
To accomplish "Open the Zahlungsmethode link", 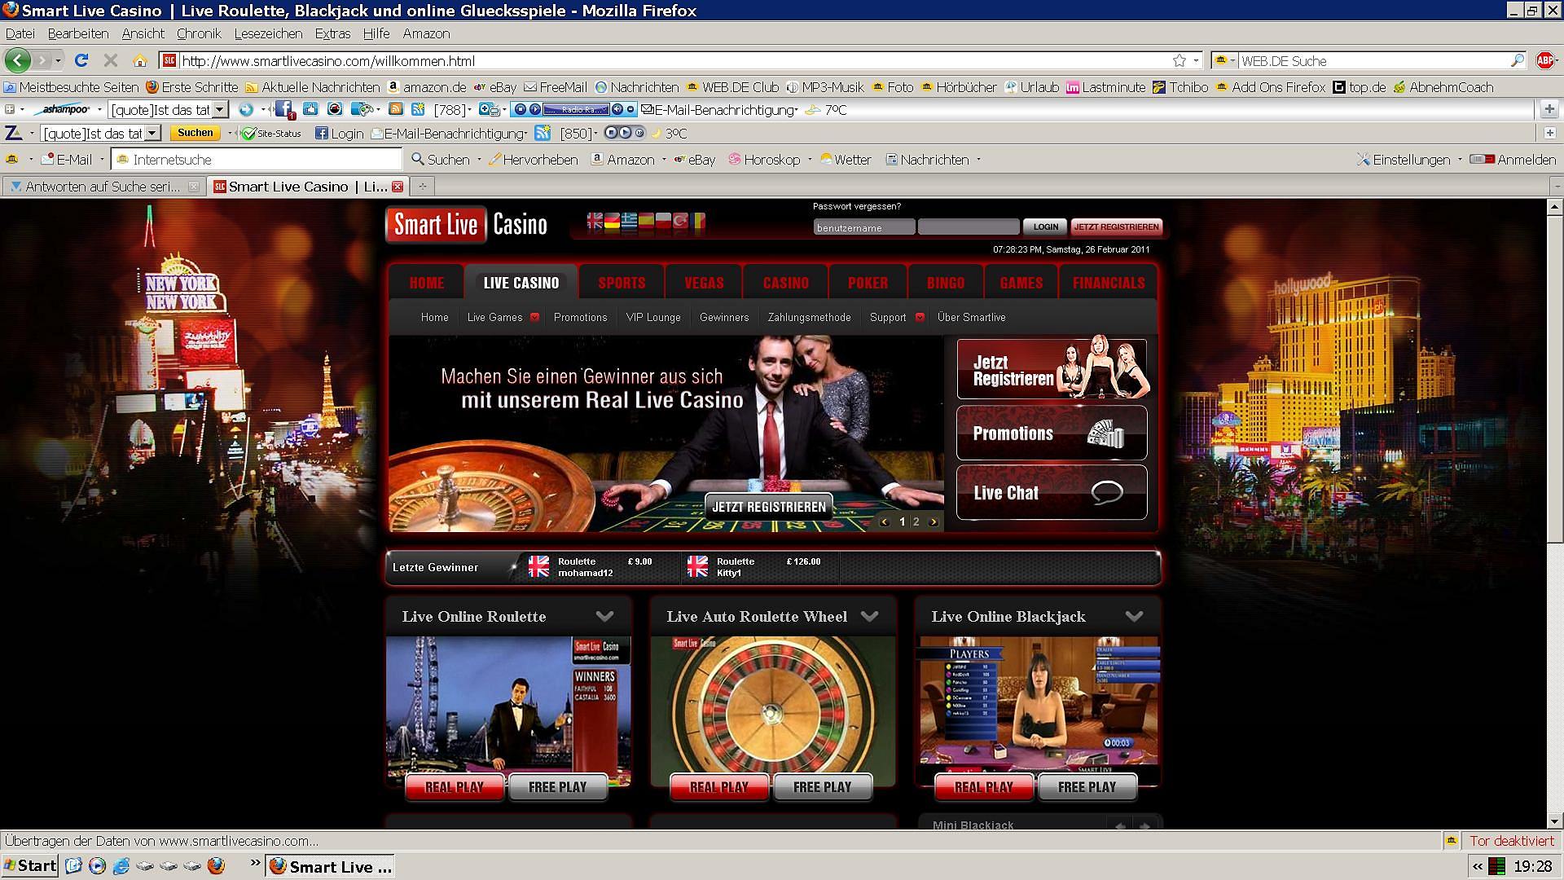I will 809,317.
